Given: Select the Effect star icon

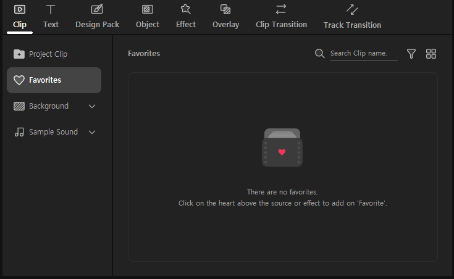Looking at the screenshot, I should [x=185, y=9].
